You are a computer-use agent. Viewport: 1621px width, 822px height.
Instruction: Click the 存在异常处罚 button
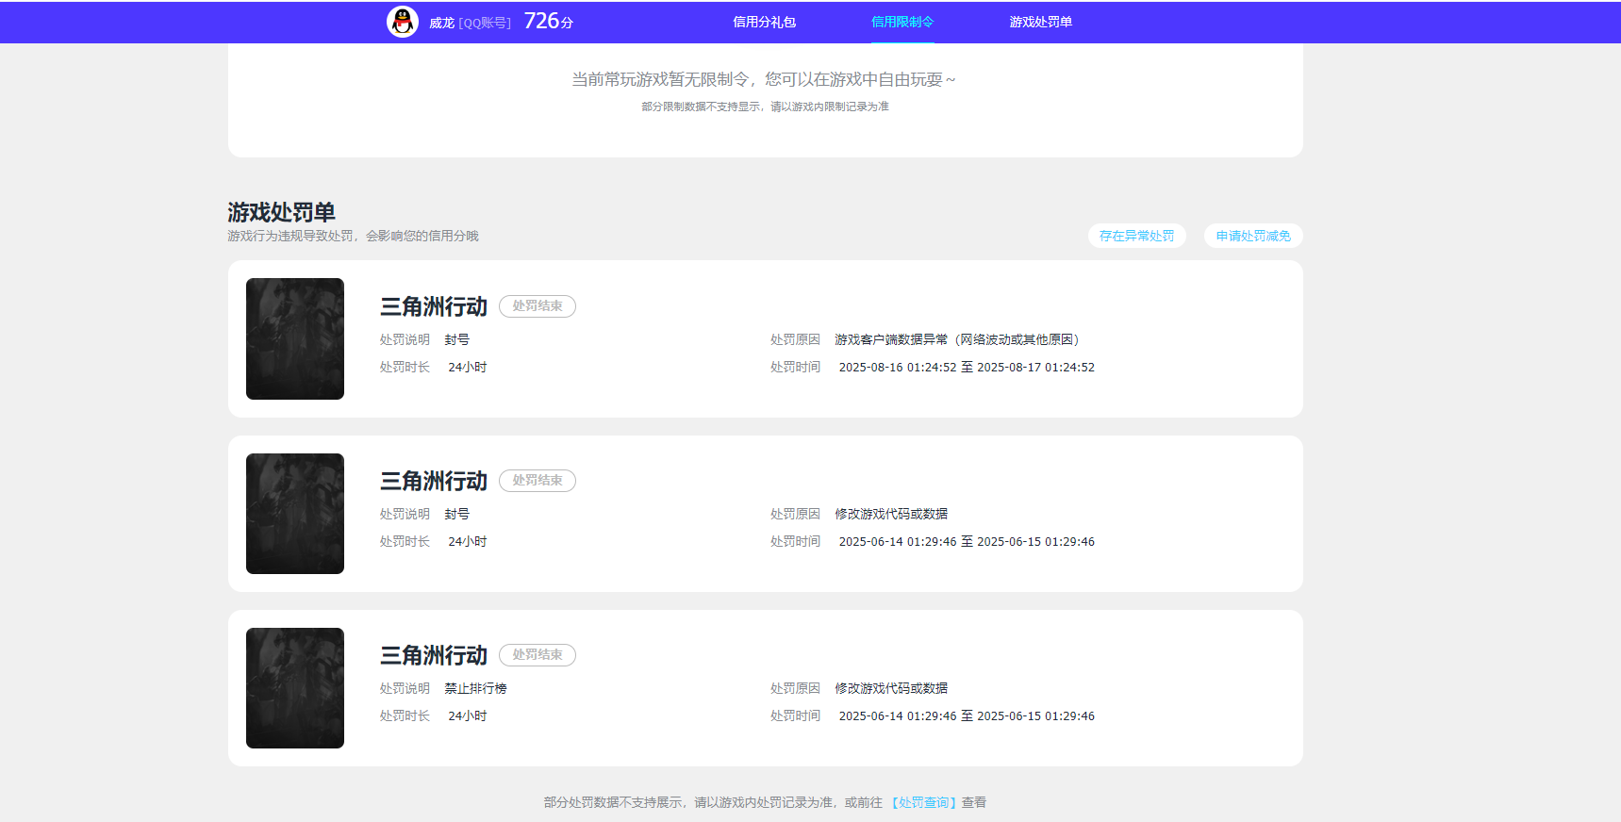[x=1137, y=236]
